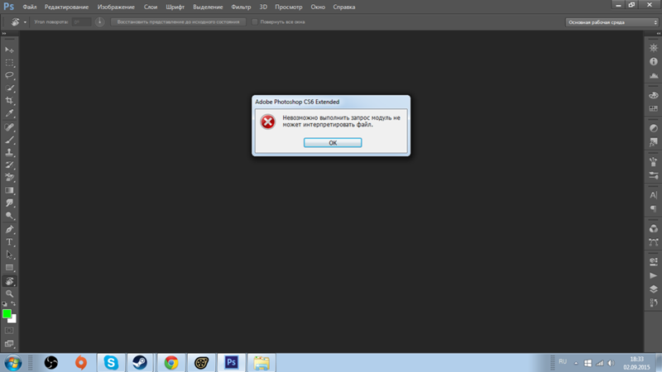This screenshot has height=372, width=662.
Task: Select the Clone Stamp tool
Action: pos(9,152)
